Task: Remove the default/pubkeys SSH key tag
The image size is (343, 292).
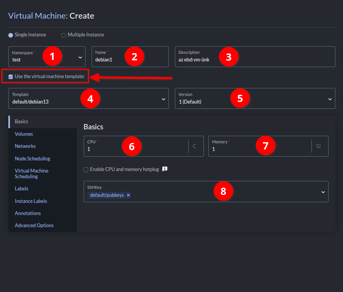Action: pos(128,195)
